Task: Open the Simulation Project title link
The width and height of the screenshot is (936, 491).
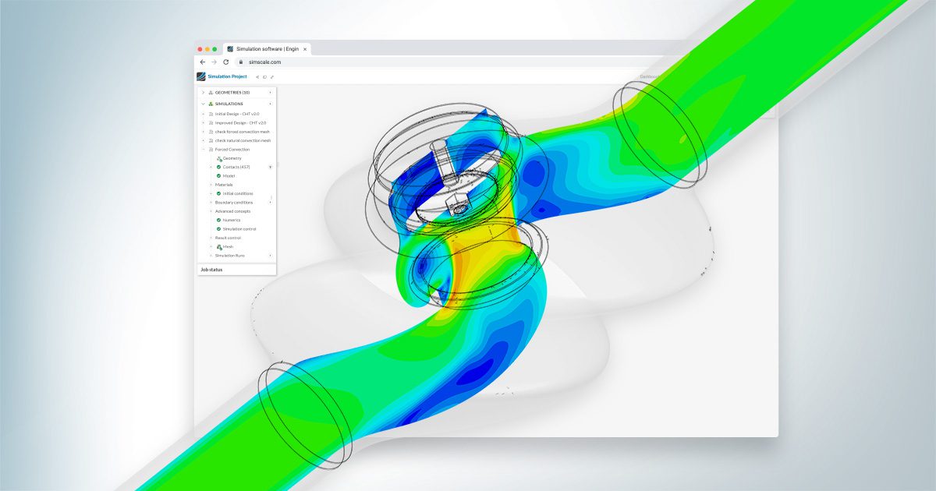Action: [x=227, y=76]
